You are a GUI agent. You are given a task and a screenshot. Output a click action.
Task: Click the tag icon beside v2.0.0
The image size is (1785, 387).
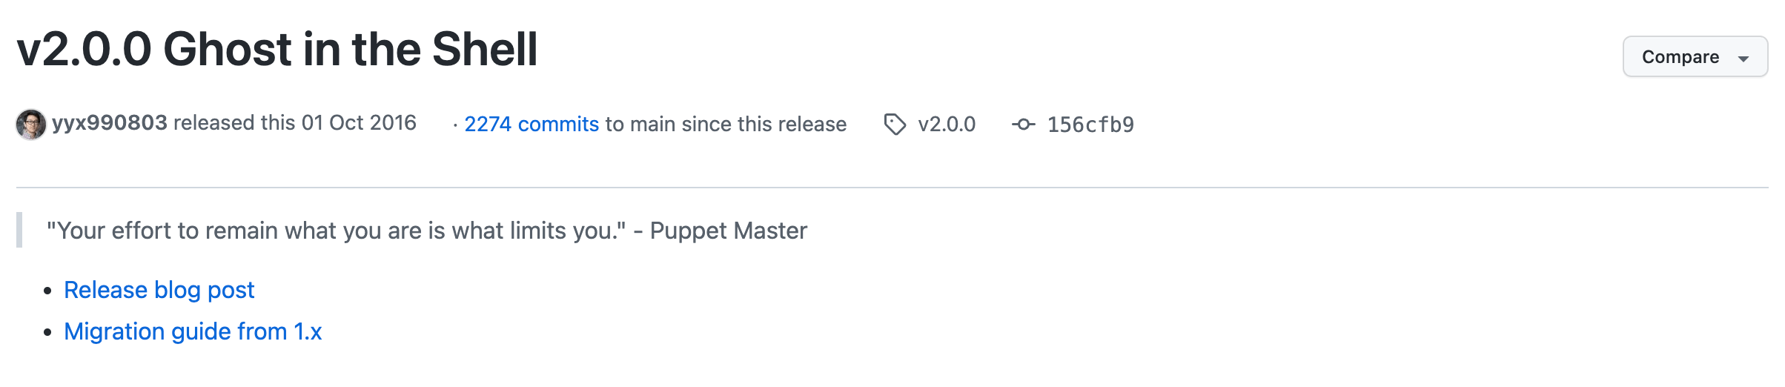click(895, 125)
